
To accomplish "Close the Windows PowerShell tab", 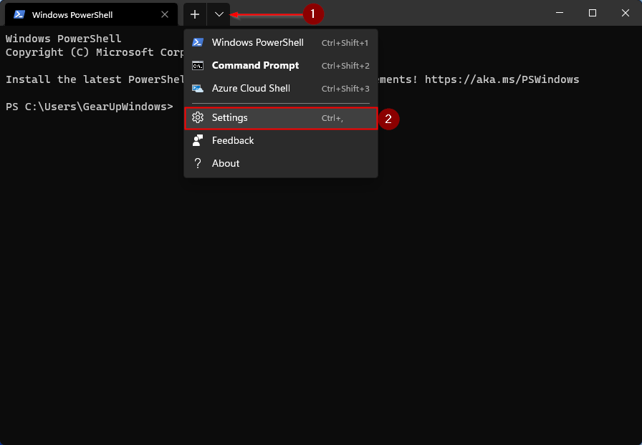I will pos(165,14).
